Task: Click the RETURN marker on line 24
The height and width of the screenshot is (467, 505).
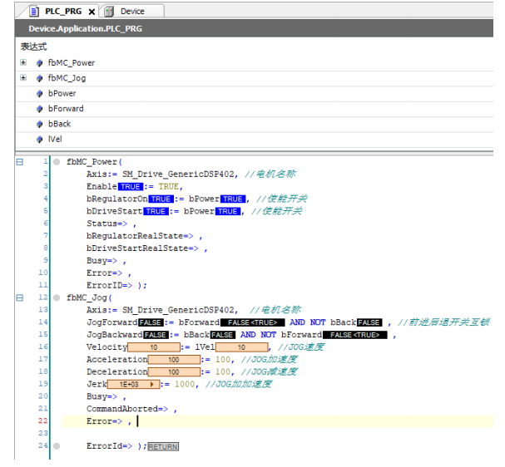Action: coord(163,447)
